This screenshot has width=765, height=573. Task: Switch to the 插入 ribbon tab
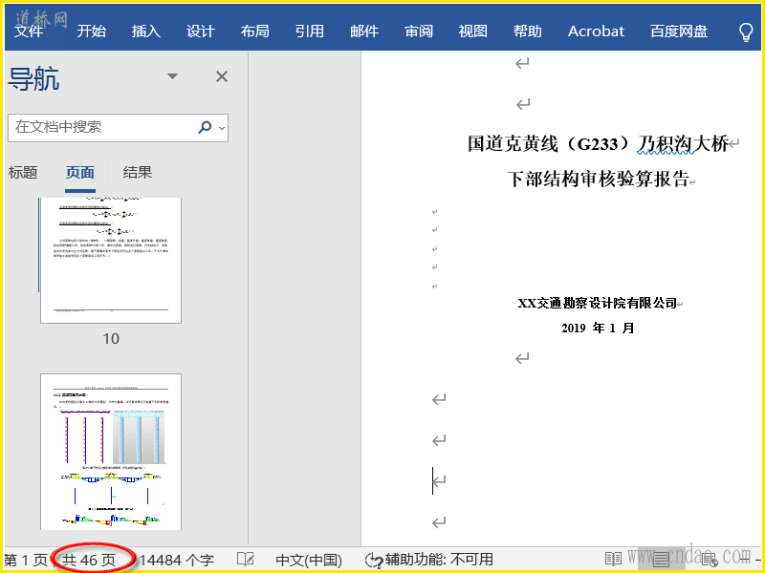pyautogui.click(x=146, y=32)
